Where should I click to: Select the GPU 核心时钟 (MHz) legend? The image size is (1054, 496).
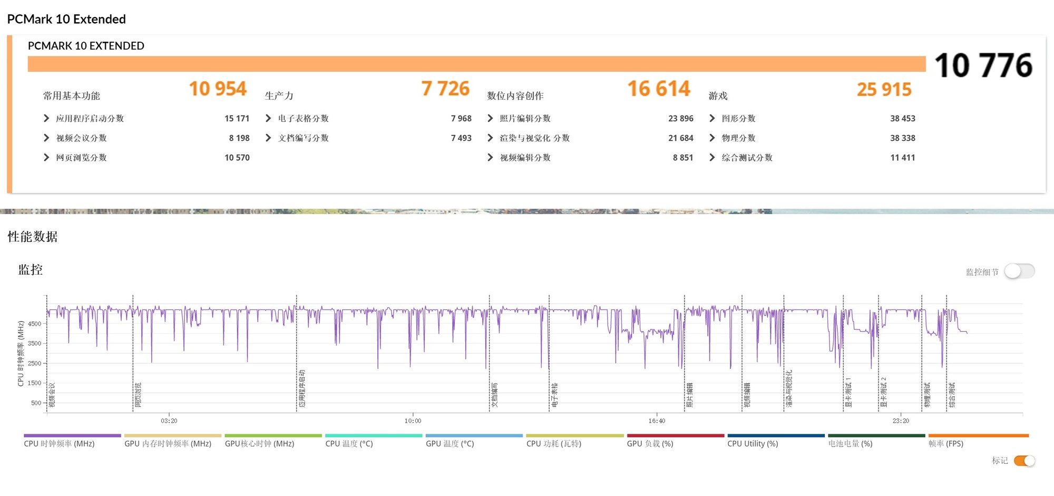pos(259,444)
